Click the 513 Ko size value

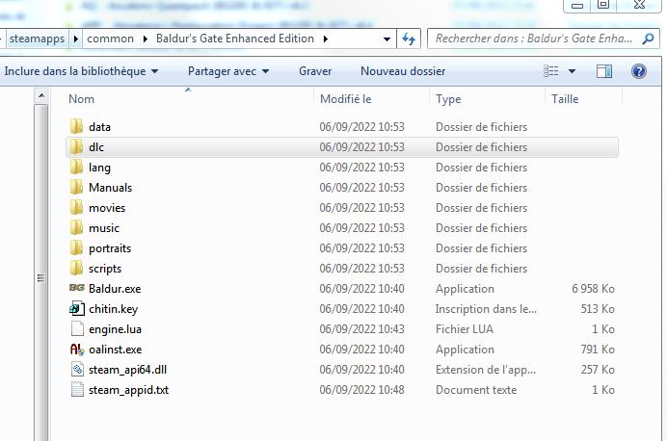tap(598, 309)
